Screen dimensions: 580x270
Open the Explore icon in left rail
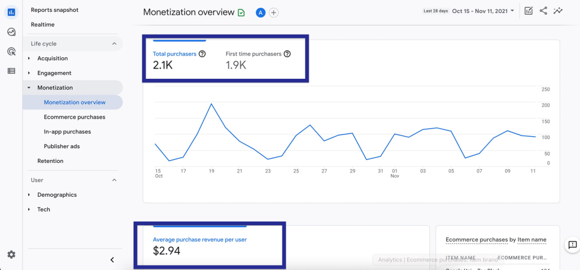(x=11, y=32)
